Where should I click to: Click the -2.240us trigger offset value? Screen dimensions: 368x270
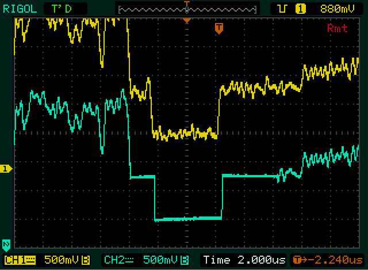pyautogui.click(x=332, y=260)
